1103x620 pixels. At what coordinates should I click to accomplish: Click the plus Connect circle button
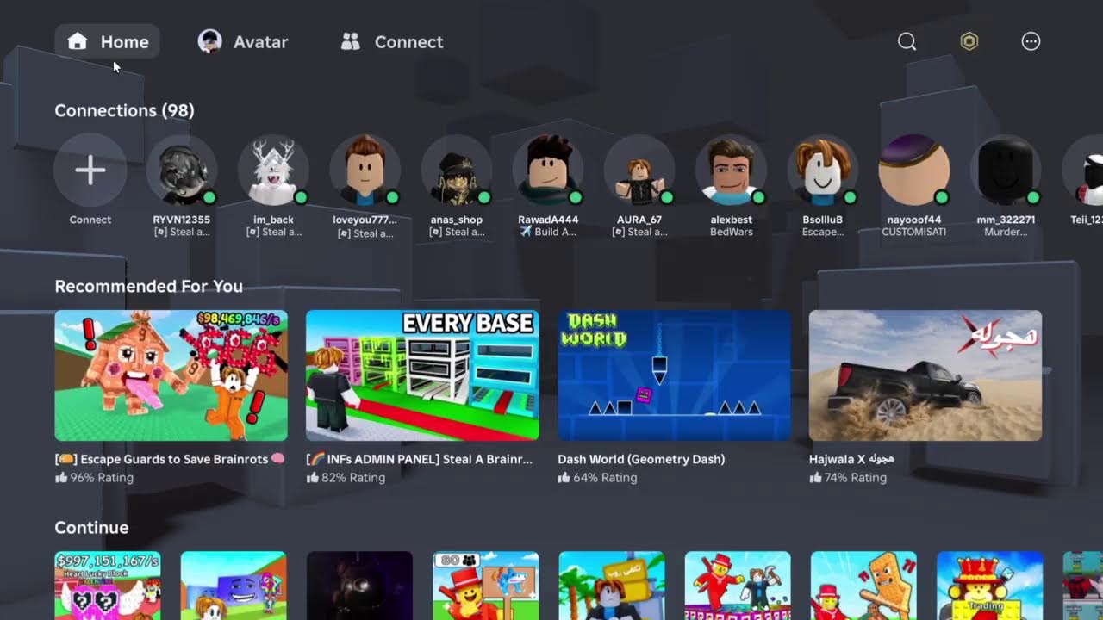click(90, 170)
